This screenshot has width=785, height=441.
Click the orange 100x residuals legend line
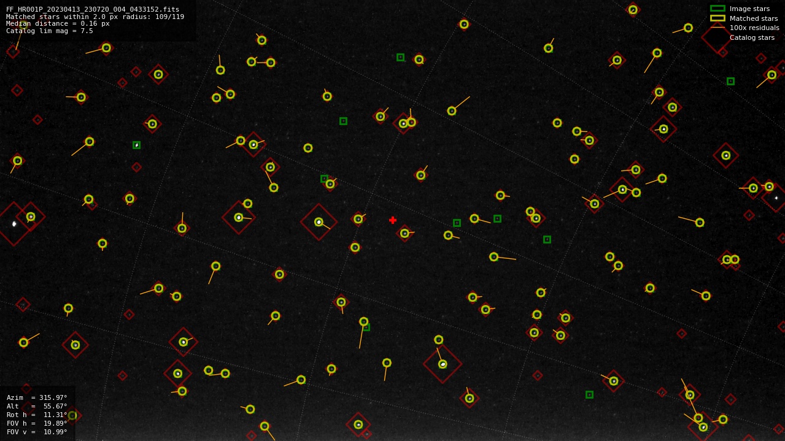pyautogui.click(x=717, y=28)
